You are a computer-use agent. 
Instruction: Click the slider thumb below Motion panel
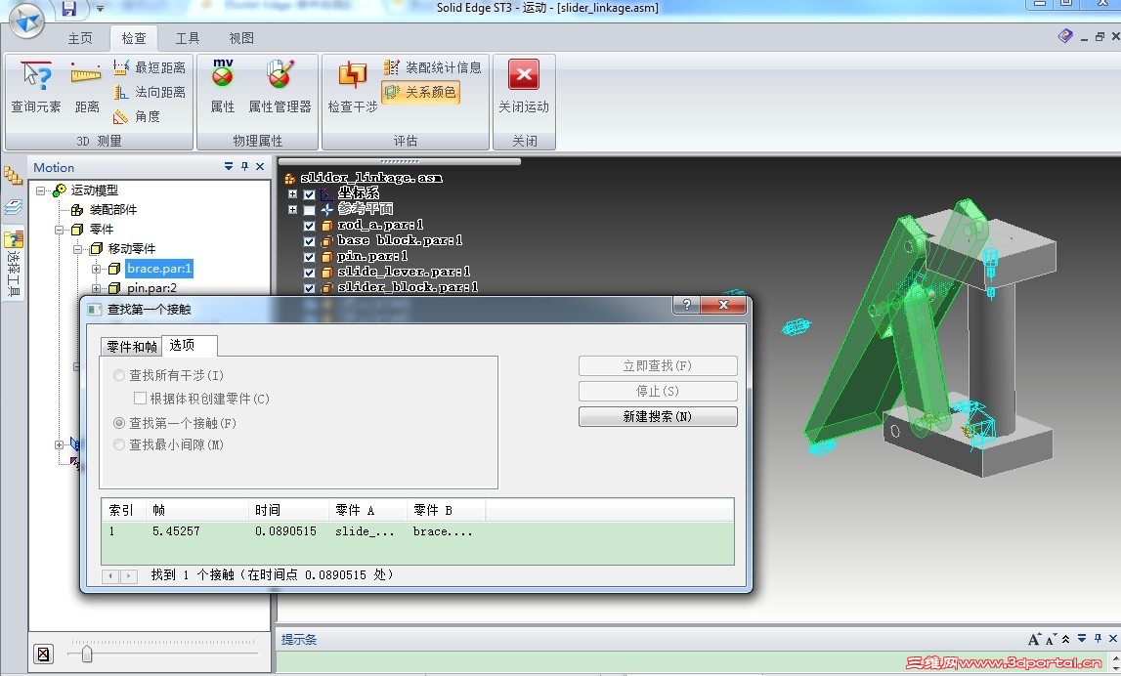click(87, 654)
